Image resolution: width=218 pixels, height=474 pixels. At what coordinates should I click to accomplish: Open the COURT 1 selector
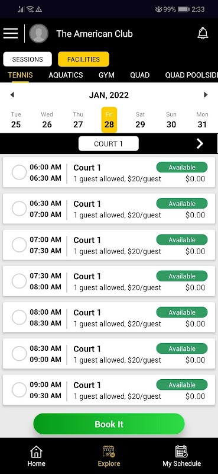[109, 143]
